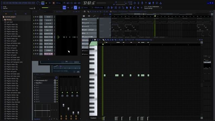Collapse the History folder in browser
The image size is (215, 121).
click(x=9, y=19)
